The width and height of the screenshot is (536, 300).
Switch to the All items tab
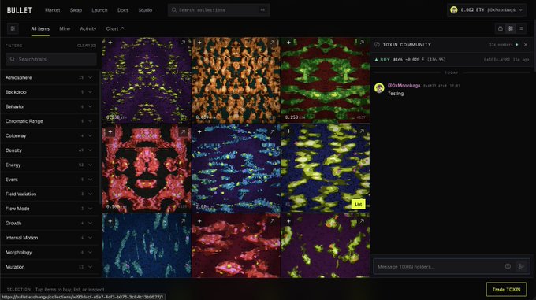tap(40, 28)
